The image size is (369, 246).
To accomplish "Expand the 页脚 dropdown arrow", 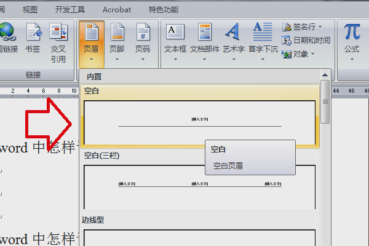I will point(117,59).
